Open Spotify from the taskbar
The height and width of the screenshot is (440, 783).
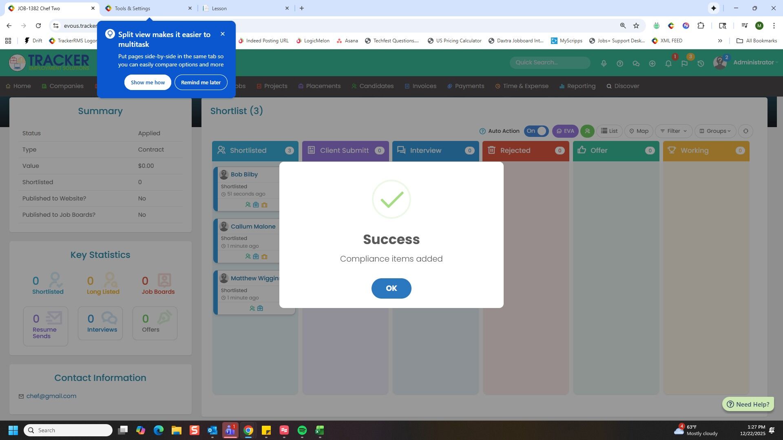[302, 431]
